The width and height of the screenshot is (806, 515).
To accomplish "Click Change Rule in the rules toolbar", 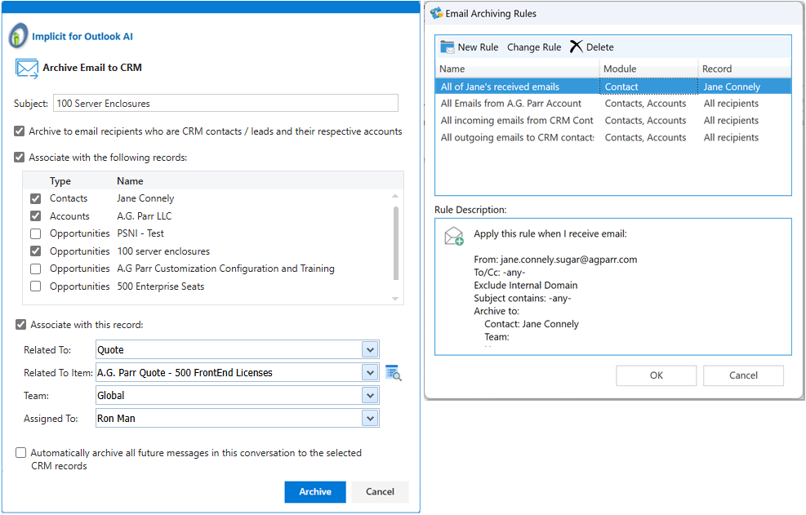I will coord(534,47).
